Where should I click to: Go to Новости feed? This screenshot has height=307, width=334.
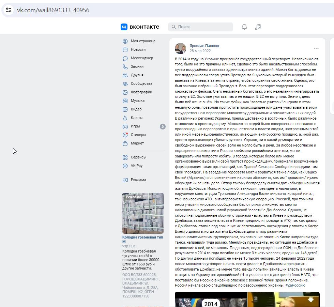point(138,49)
